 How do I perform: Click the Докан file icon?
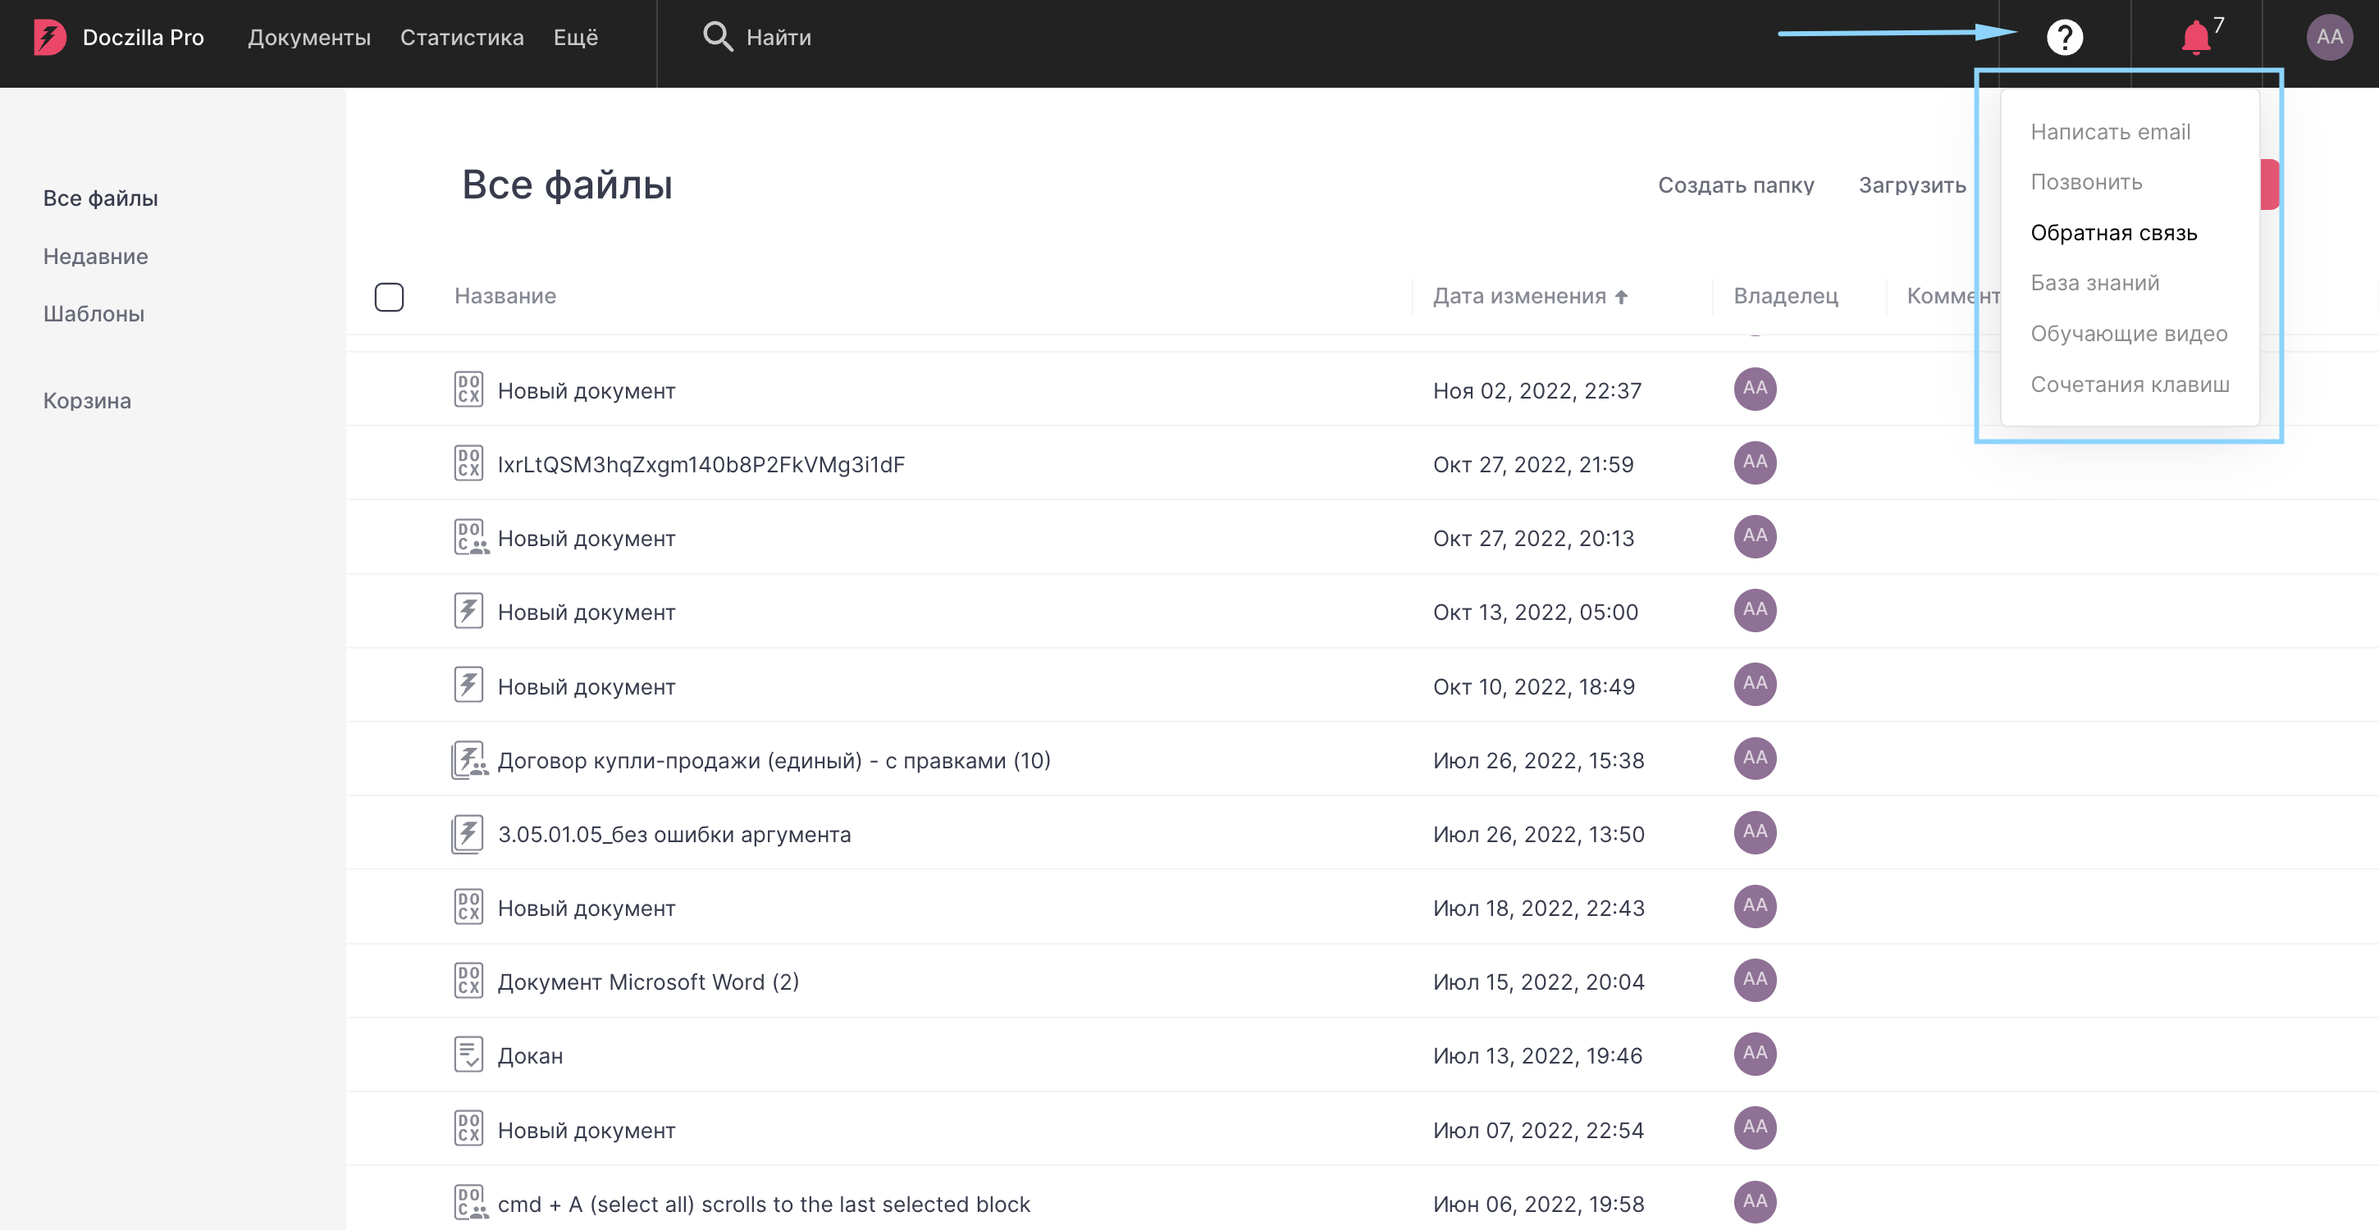click(x=468, y=1055)
